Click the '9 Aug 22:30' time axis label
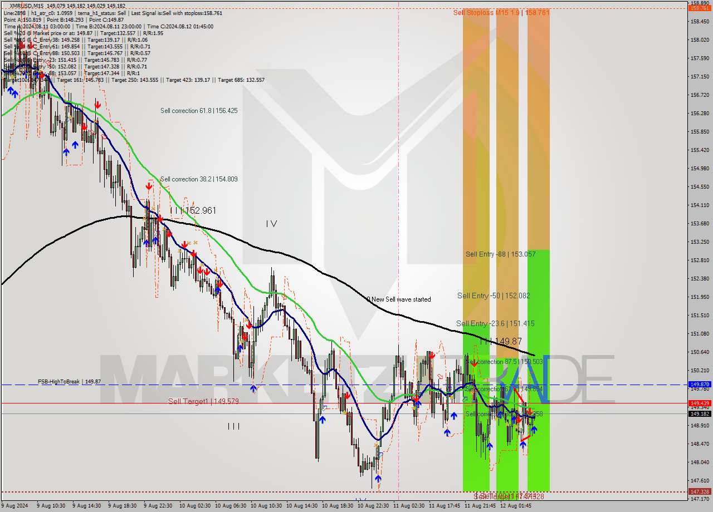 158,506
